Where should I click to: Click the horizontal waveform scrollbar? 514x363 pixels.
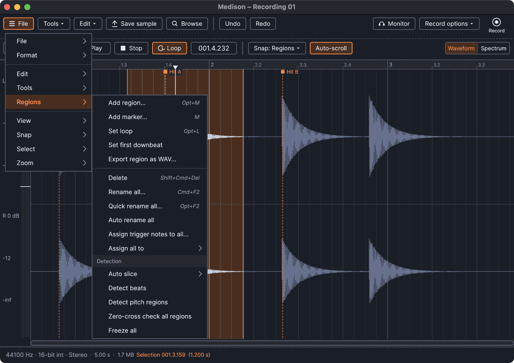point(272,343)
